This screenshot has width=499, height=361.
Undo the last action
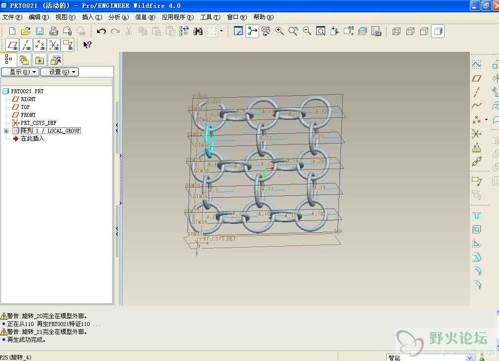click(101, 31)
